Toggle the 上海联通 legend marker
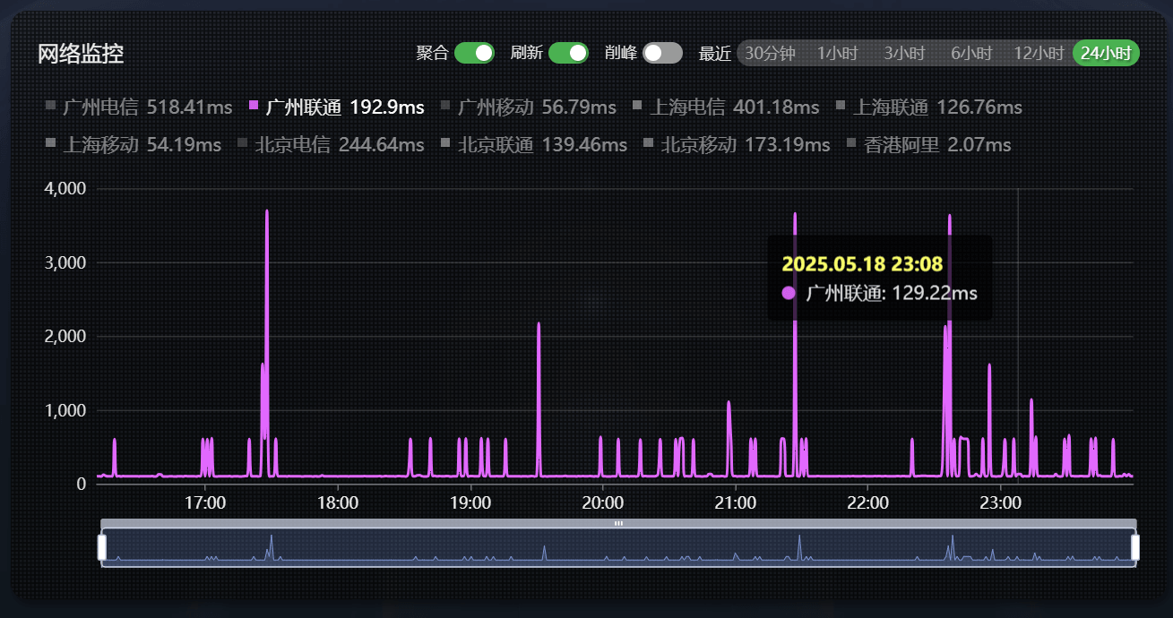Screen dimensions: 1173x618 click(841, 107)
